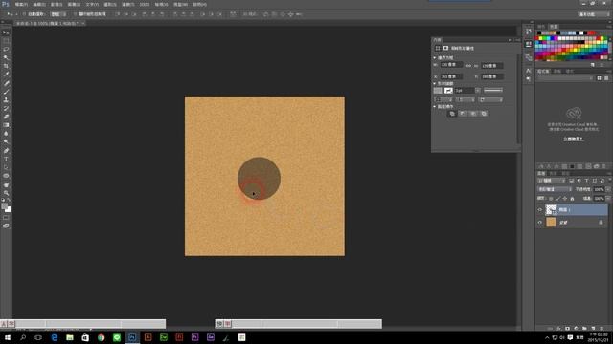Select the Clone Stamp tool
The width and height of the screenshot is (613, 344).
6,99
